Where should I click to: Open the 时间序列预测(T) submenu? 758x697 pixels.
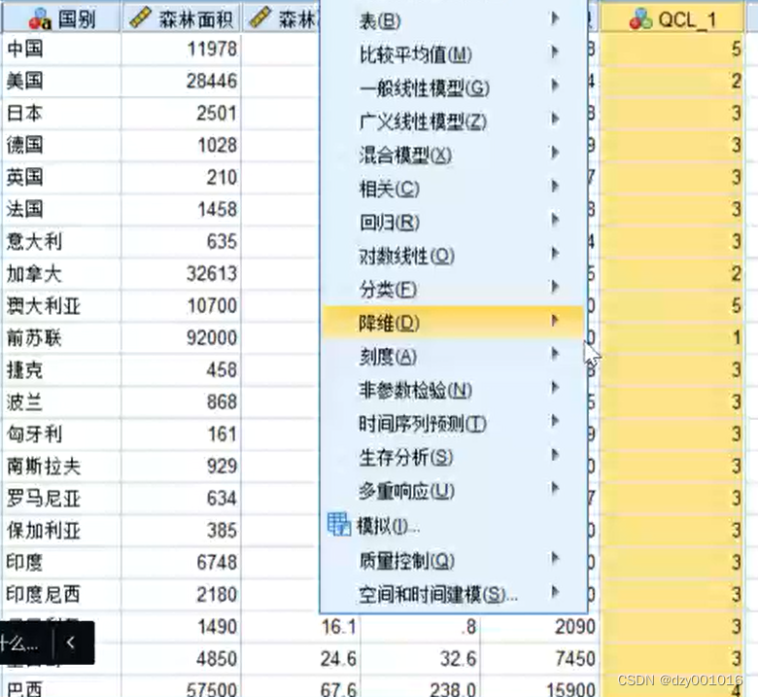coord(454,424)
